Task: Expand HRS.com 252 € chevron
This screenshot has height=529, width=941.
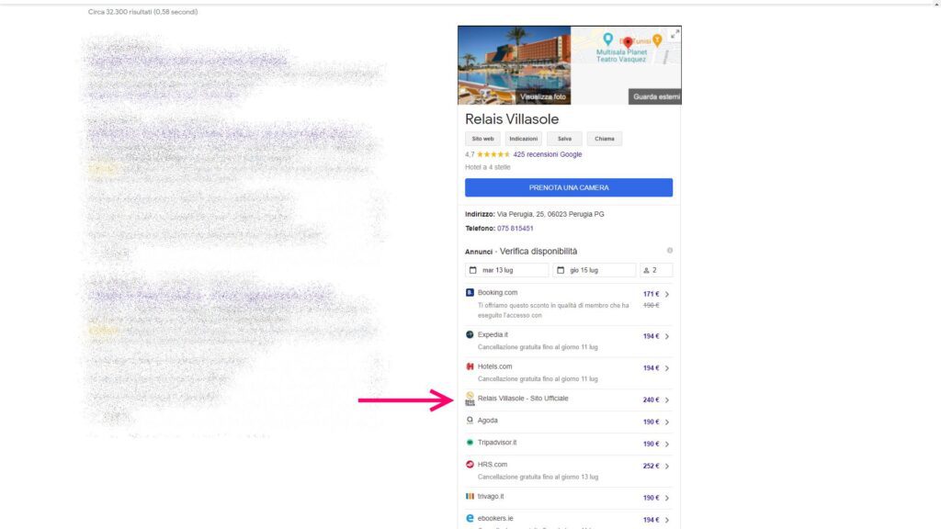Action: tap(667, 466)
